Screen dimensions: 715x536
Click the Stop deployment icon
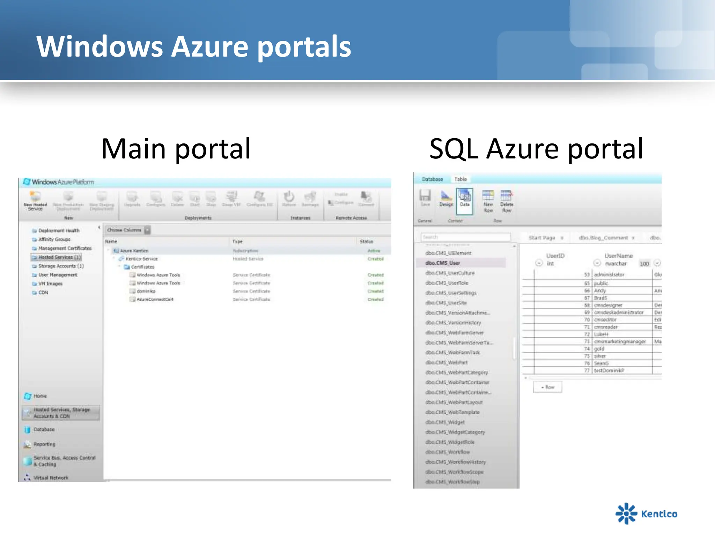(x=211, y=196)
